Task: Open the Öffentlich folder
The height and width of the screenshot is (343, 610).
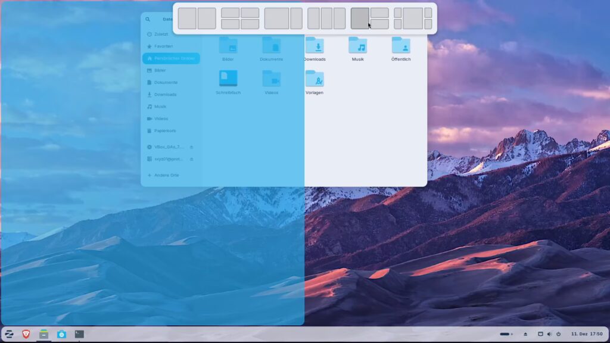Action: [x=401, y=46]
